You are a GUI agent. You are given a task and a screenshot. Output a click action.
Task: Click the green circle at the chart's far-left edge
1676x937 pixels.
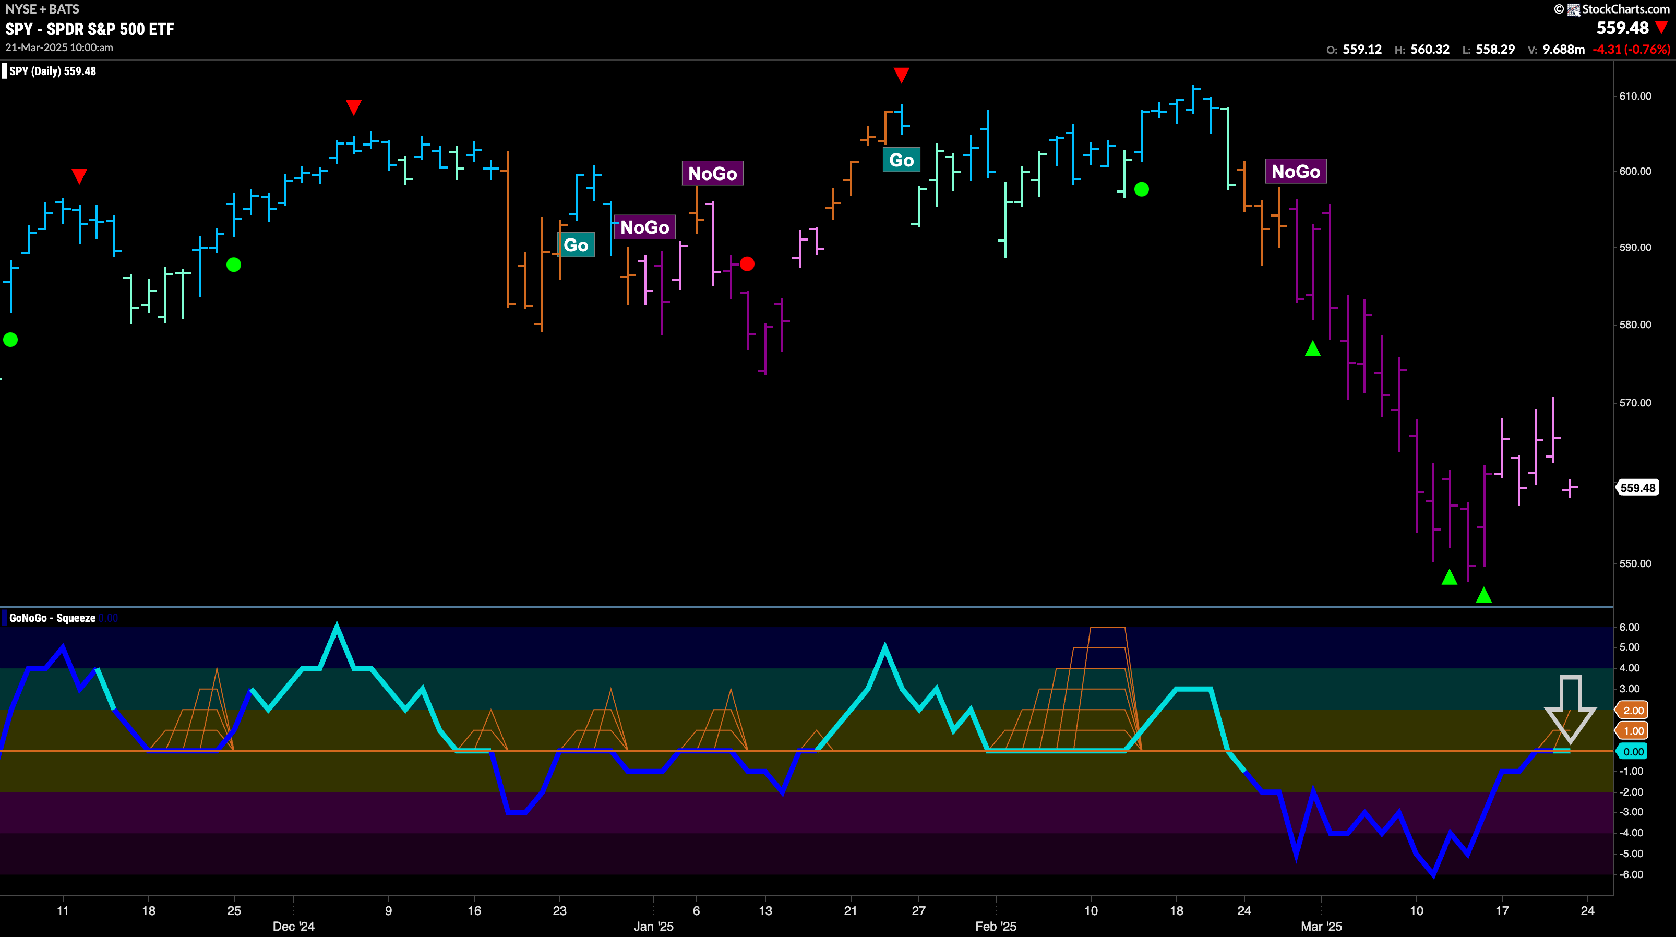click(x=10, y=340)
